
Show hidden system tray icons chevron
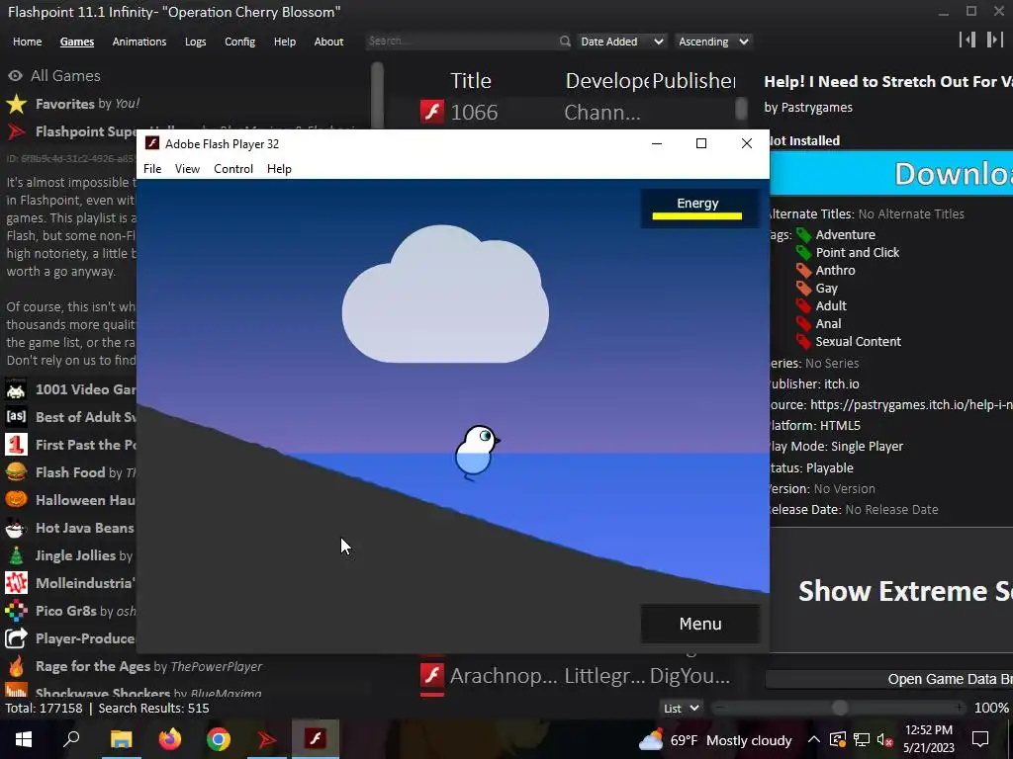[x=814, y=739]
